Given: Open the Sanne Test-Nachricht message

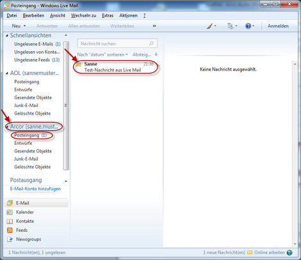Looking at the screenshot, I should (x=116, y=67).
